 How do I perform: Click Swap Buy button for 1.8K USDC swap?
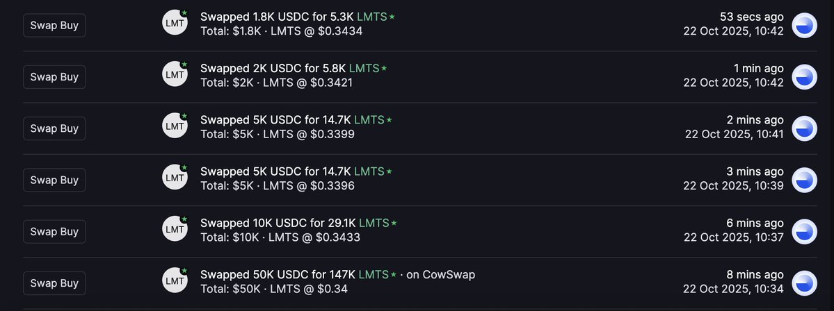54,26
